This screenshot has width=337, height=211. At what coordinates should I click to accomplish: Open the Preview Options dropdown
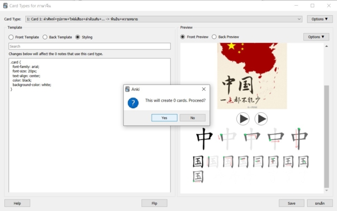click(x=316, y=37)
